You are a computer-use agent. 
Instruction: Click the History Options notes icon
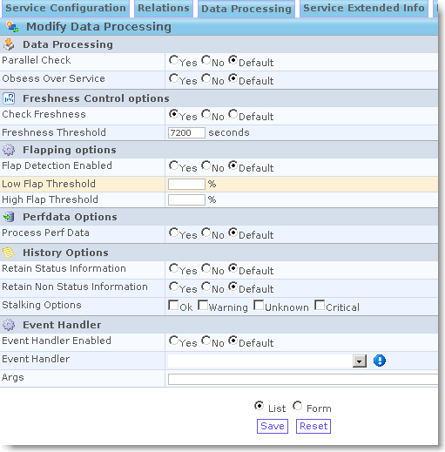(9, 253)
